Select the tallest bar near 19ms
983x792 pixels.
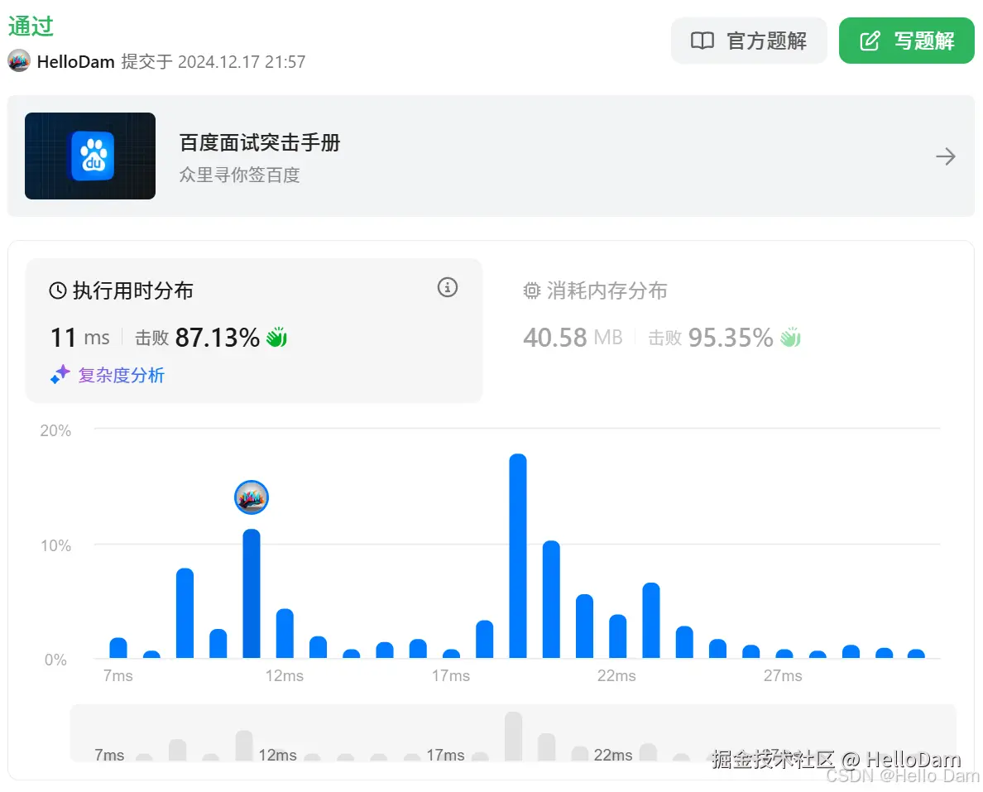tap(517, 554)
